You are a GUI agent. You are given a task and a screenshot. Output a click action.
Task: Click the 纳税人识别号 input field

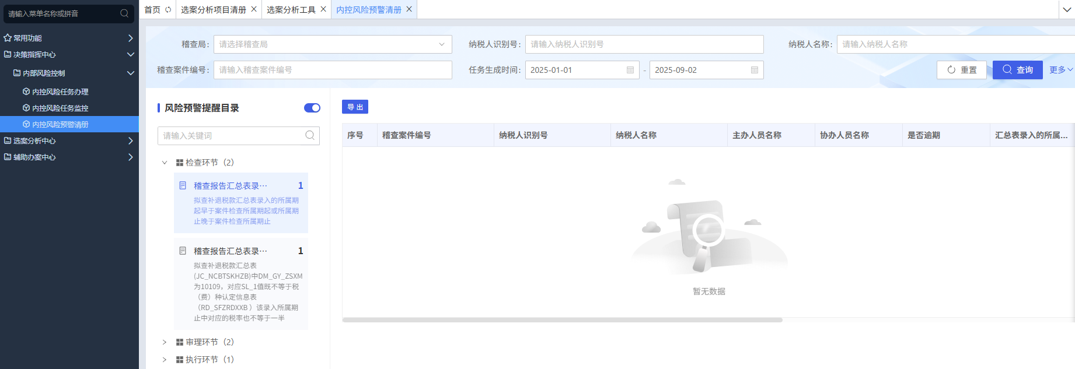pos(644,44)
